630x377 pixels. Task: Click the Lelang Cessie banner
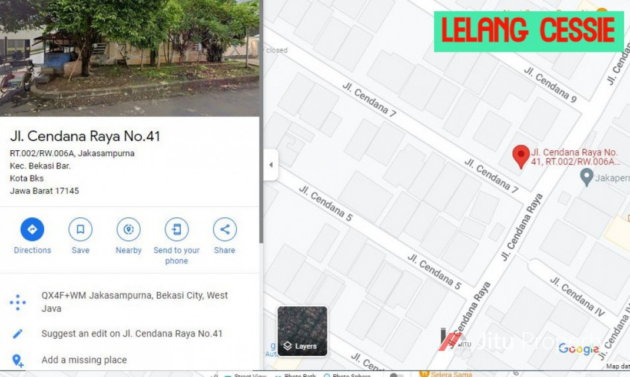(528, 31)
